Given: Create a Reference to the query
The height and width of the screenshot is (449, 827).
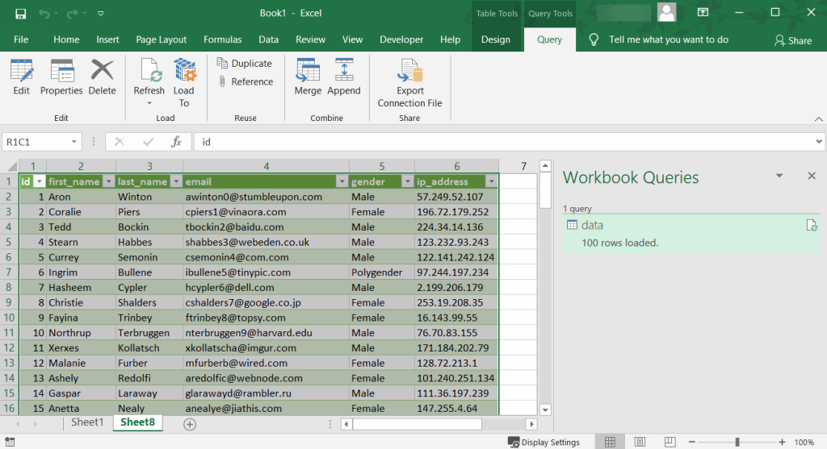Looking at the screenshot, I should coord(246,81).
